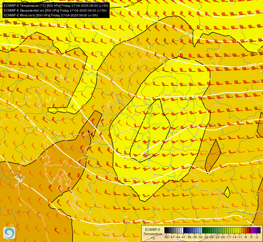Click the 5800 geopotential contour label
This screenshot has width=263, height=242.
(252, 65)
